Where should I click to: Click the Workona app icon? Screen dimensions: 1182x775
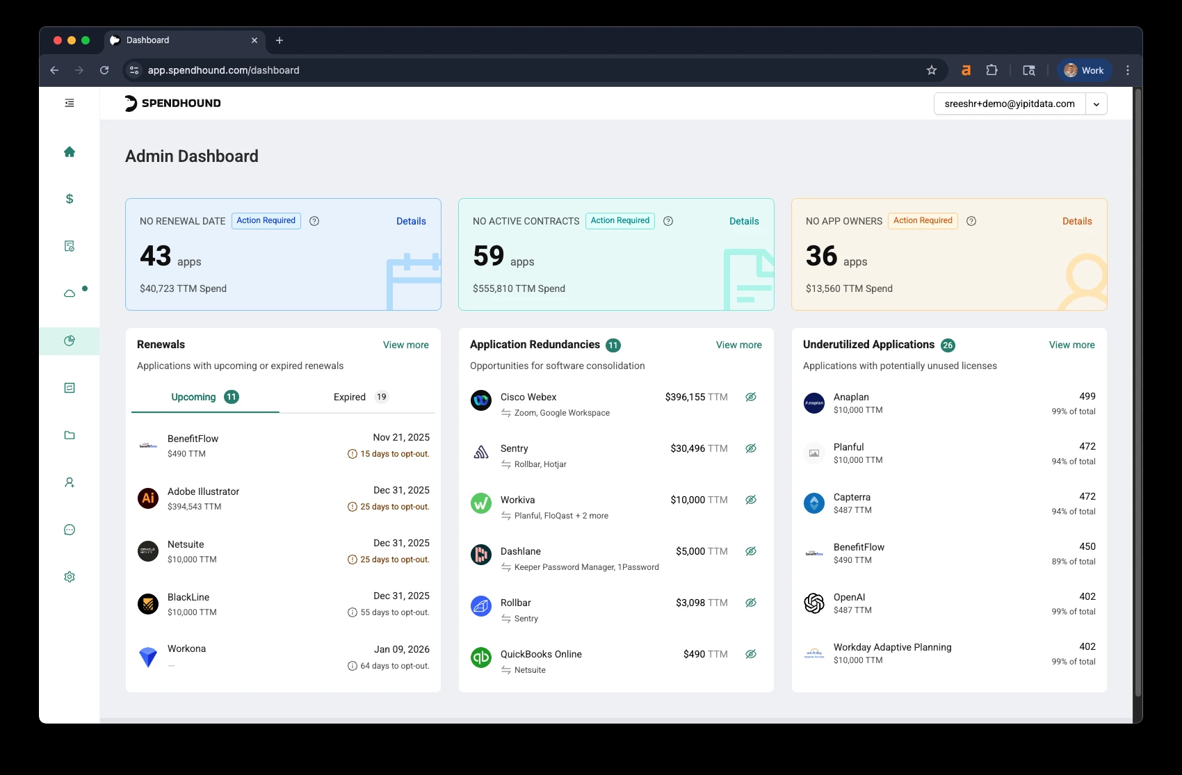tap(148, 657)
